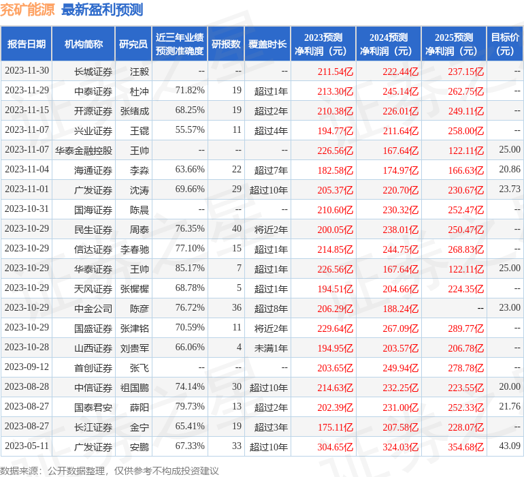Click the 覆盖时长 column header
Screen dimensions: 524x477
click(267, 44)
